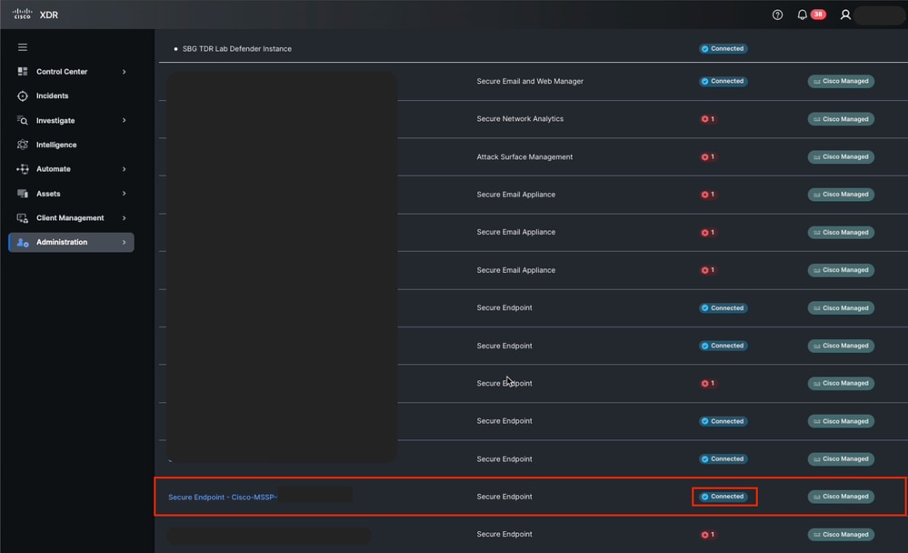Open Control Center menu item

pyautogui.click(x=71, y=71)
